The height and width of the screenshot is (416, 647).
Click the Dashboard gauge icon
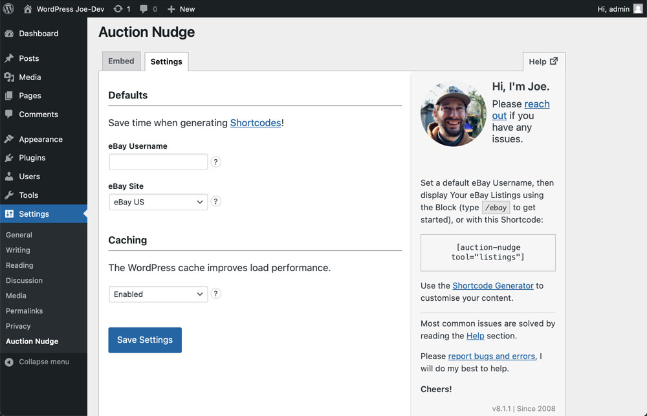(x=9, y=34)
